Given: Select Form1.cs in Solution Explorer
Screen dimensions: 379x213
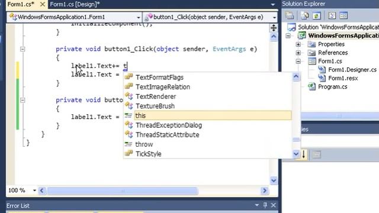Looking at the screenshot, I should coord(330,61).
